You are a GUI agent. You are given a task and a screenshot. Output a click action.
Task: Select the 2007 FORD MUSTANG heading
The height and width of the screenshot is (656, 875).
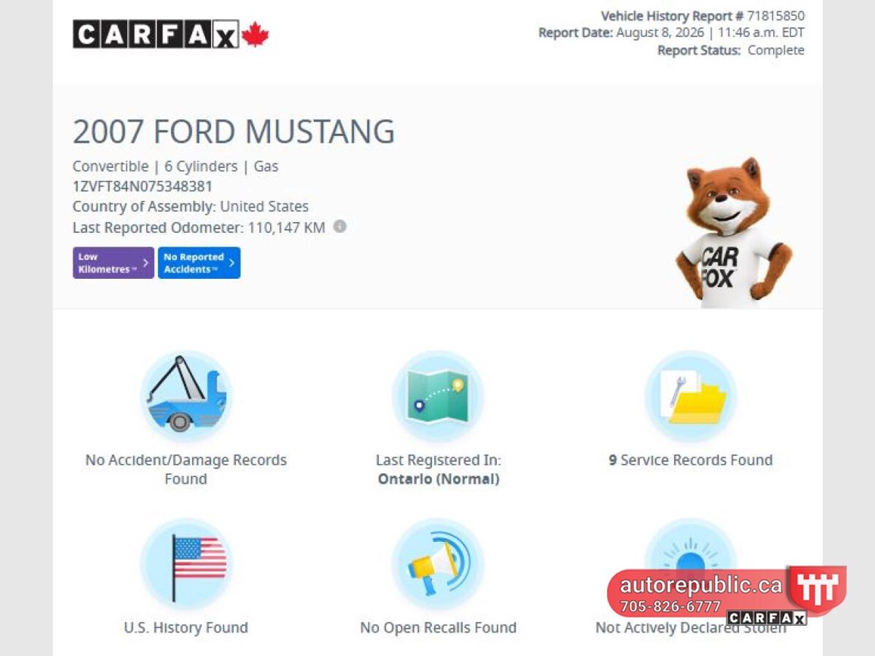[234, 131]
